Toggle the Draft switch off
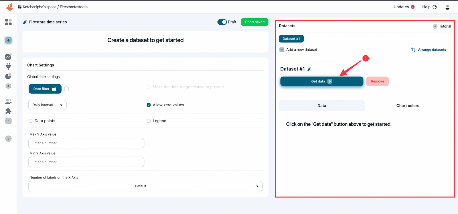This screenshot has height=214, width=458. coord(222,22)
